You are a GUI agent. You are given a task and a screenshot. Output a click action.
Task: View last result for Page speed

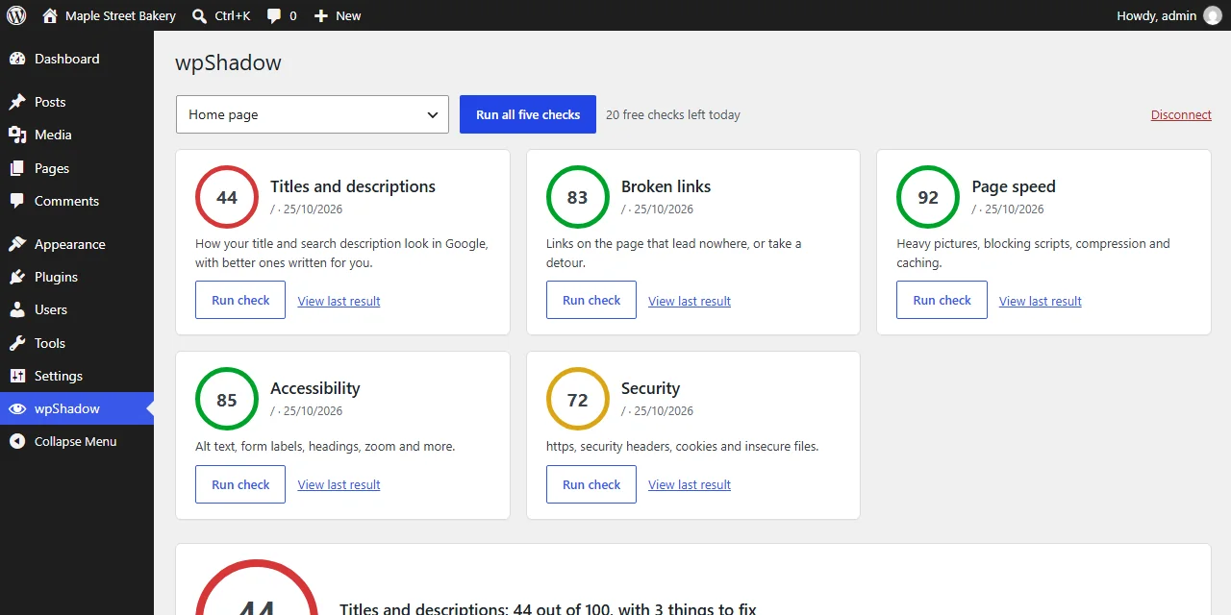[1041, 301]
